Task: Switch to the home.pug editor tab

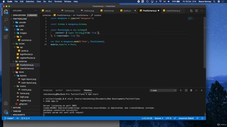Action: 69,11
